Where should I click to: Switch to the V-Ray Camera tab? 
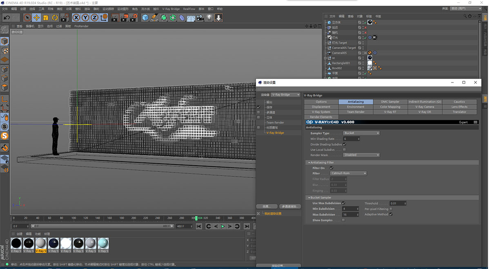point(425,107)
